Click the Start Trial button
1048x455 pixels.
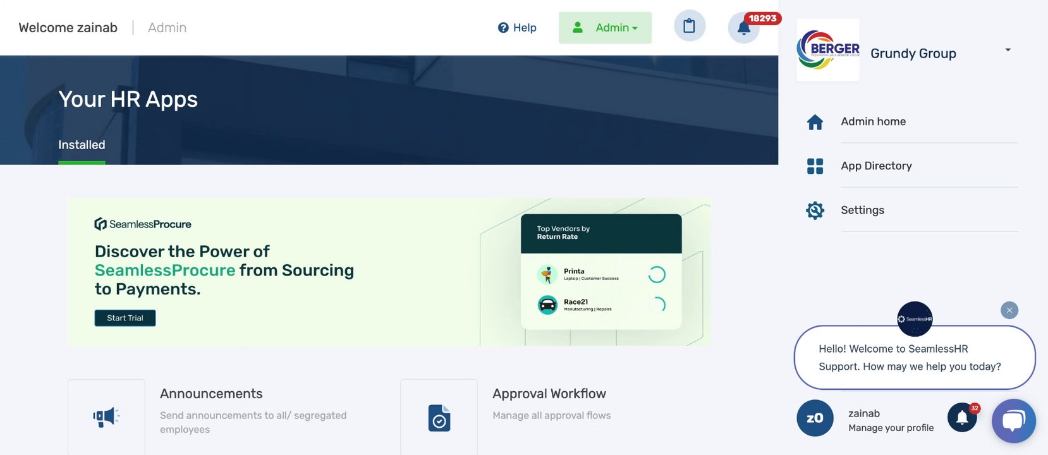(125, 318)
